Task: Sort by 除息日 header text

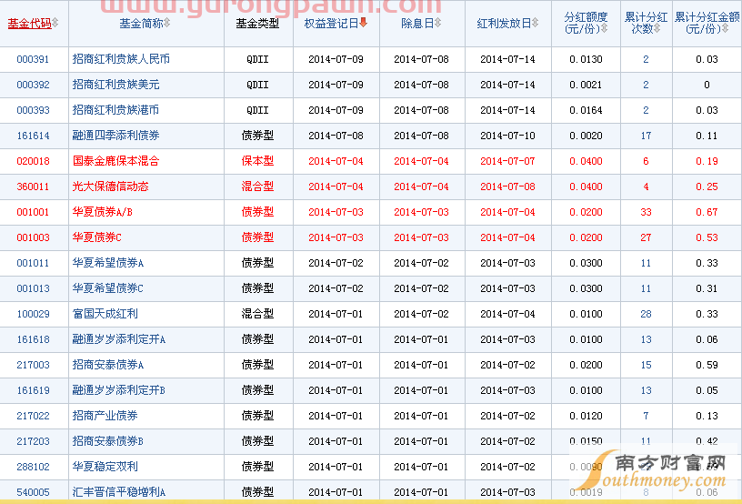Action: 417,23
